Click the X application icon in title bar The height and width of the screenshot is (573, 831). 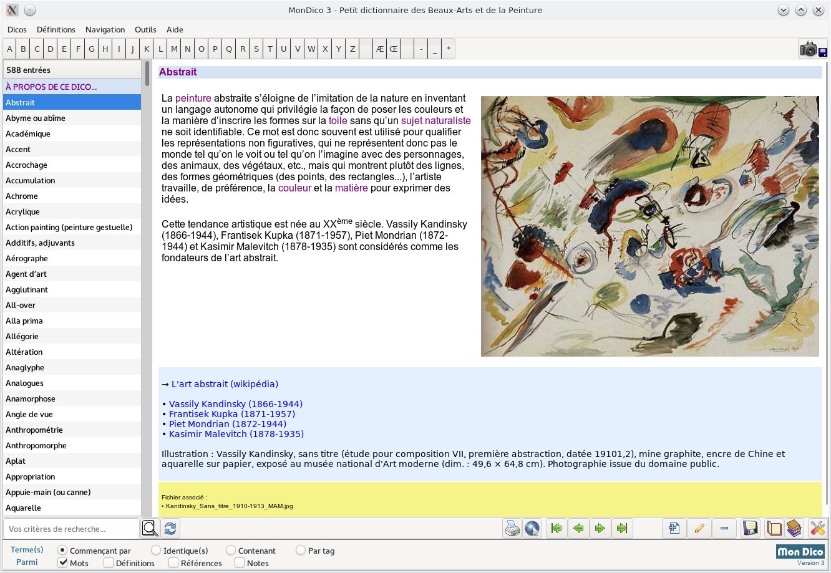coord(12,10)
